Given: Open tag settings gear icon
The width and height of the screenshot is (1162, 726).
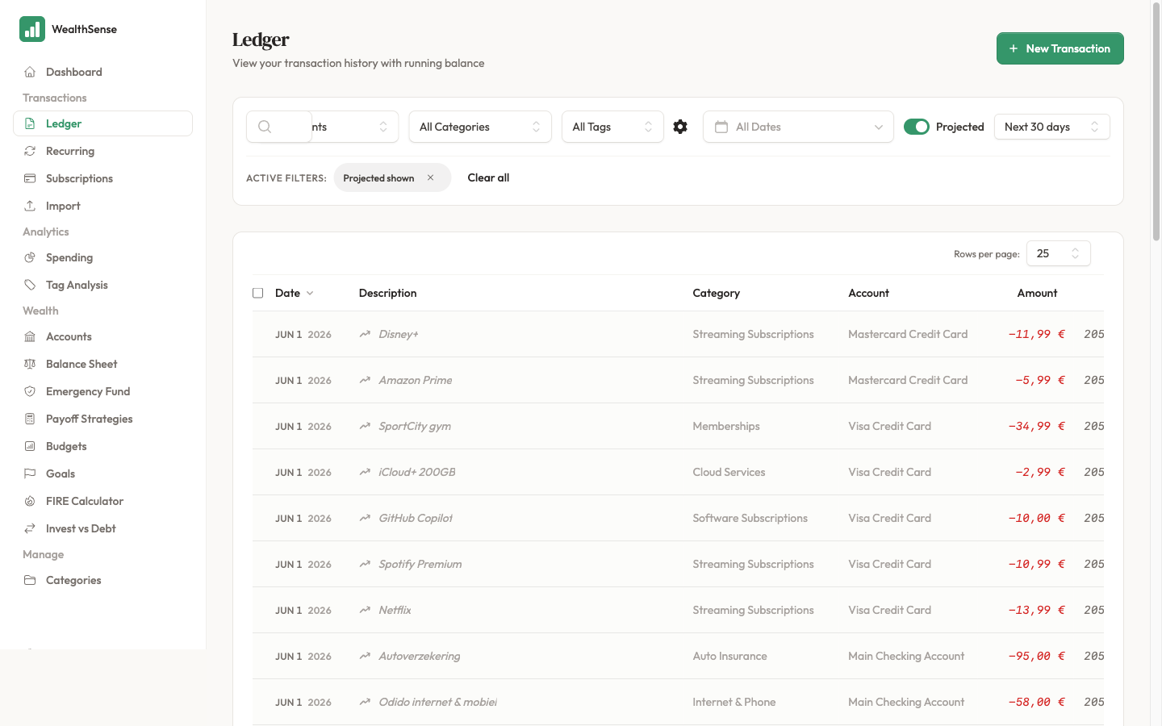Looking at the screenshot, I should point(680,127).
